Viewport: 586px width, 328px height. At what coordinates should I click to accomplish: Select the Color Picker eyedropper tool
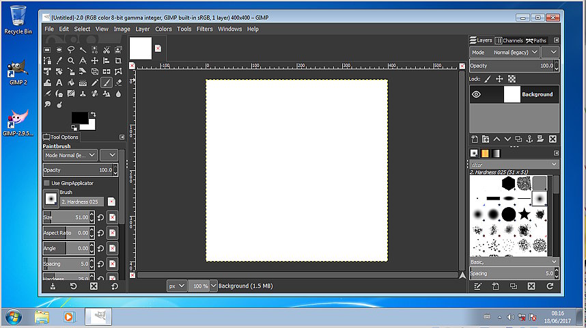coord(59,61)
